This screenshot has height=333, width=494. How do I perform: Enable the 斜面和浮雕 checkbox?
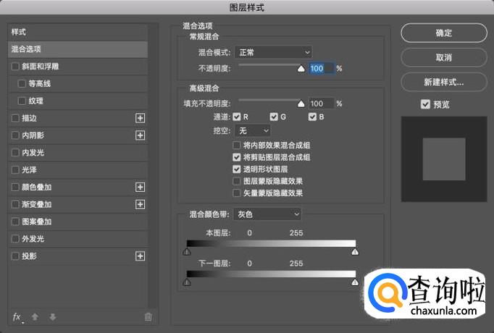(x=15, y=67)
